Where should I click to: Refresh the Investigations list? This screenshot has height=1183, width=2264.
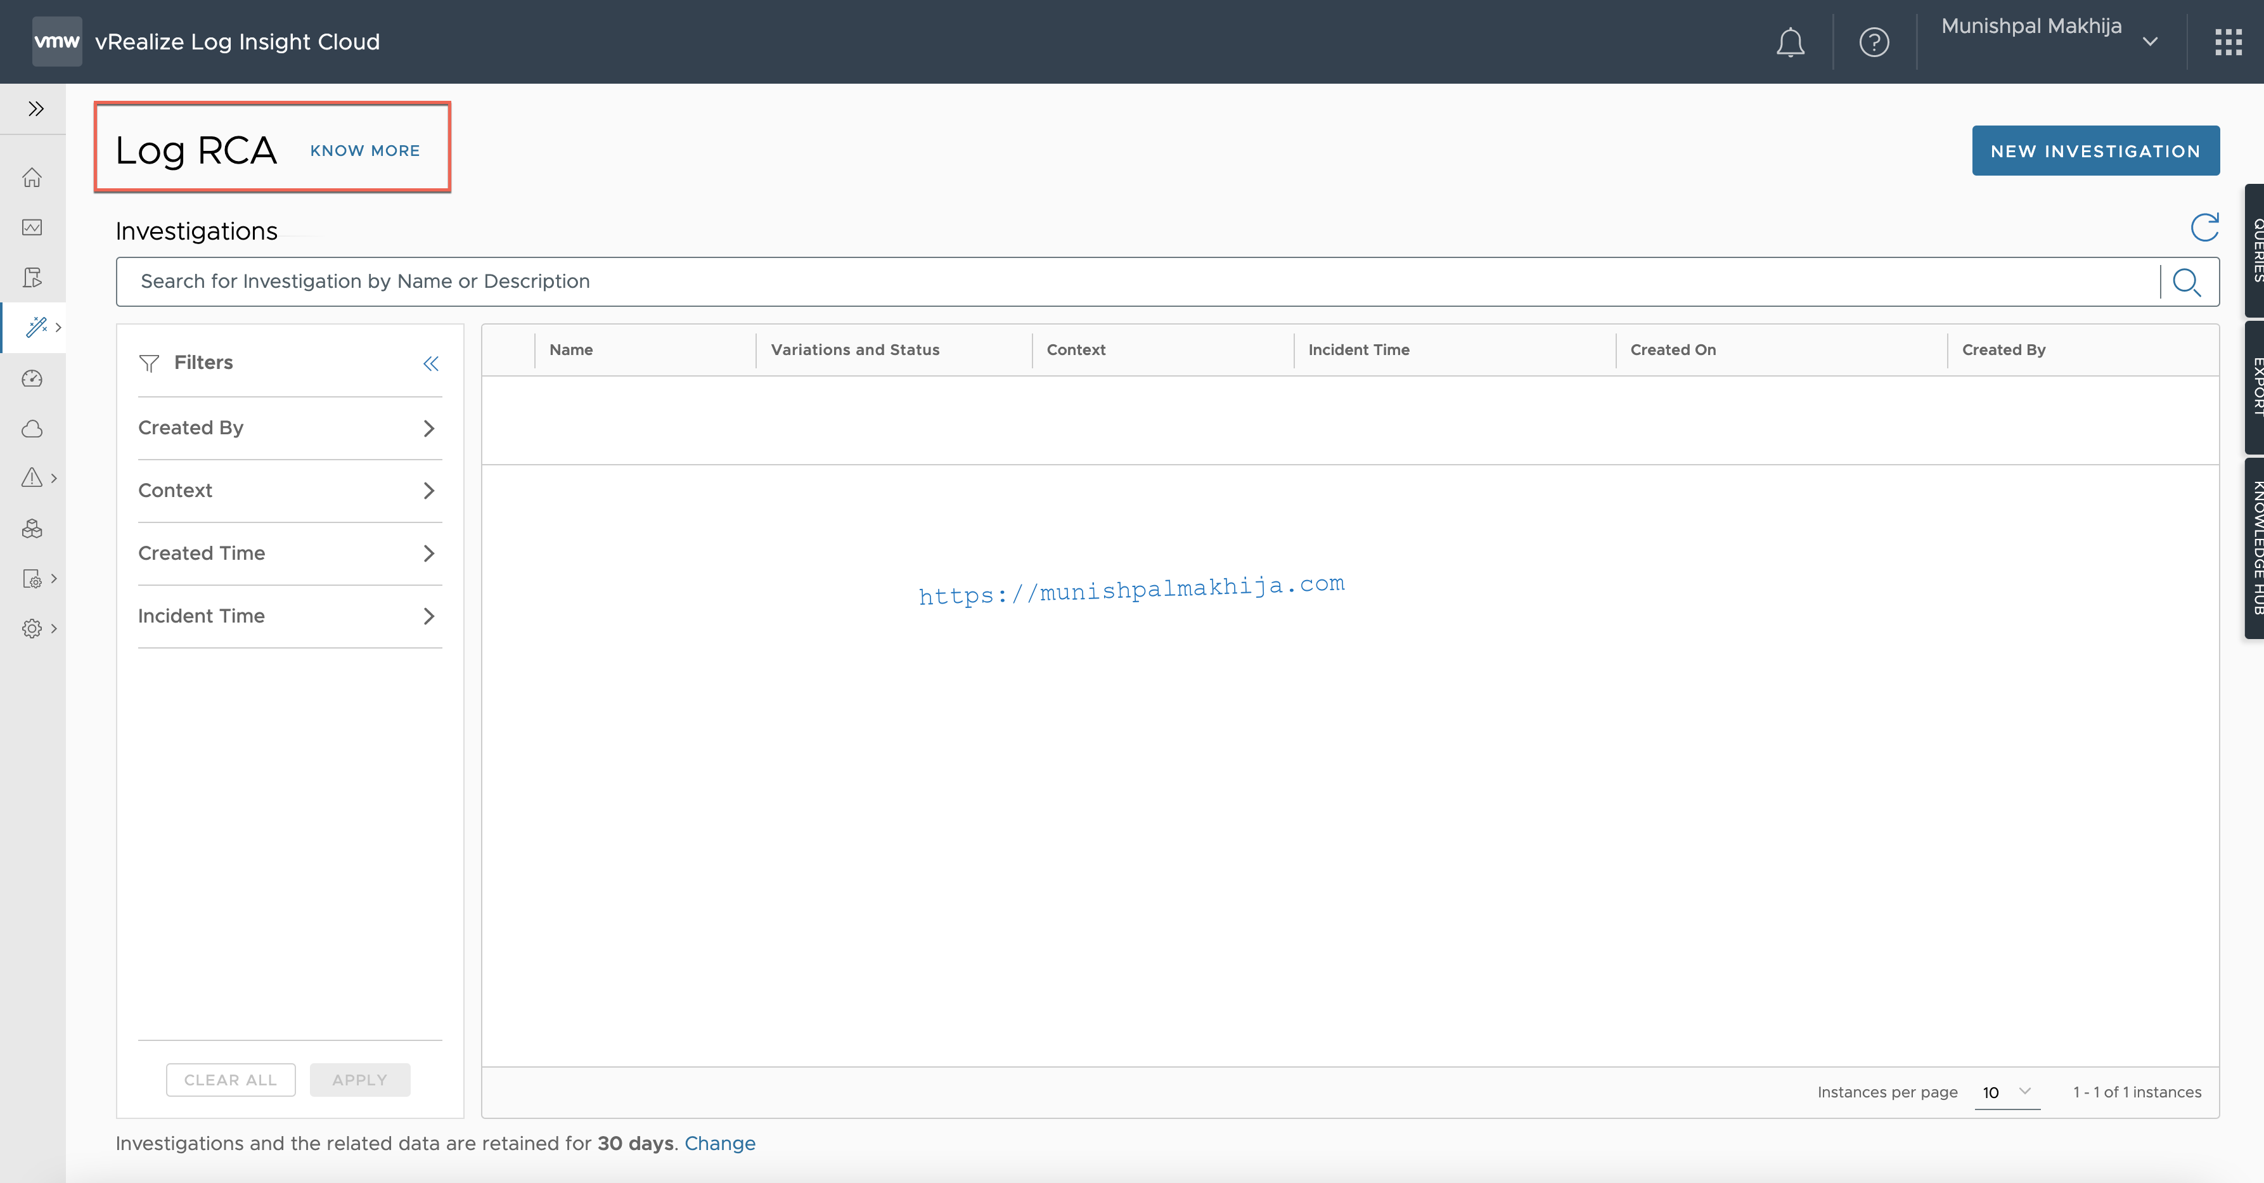coord(2204,227)
